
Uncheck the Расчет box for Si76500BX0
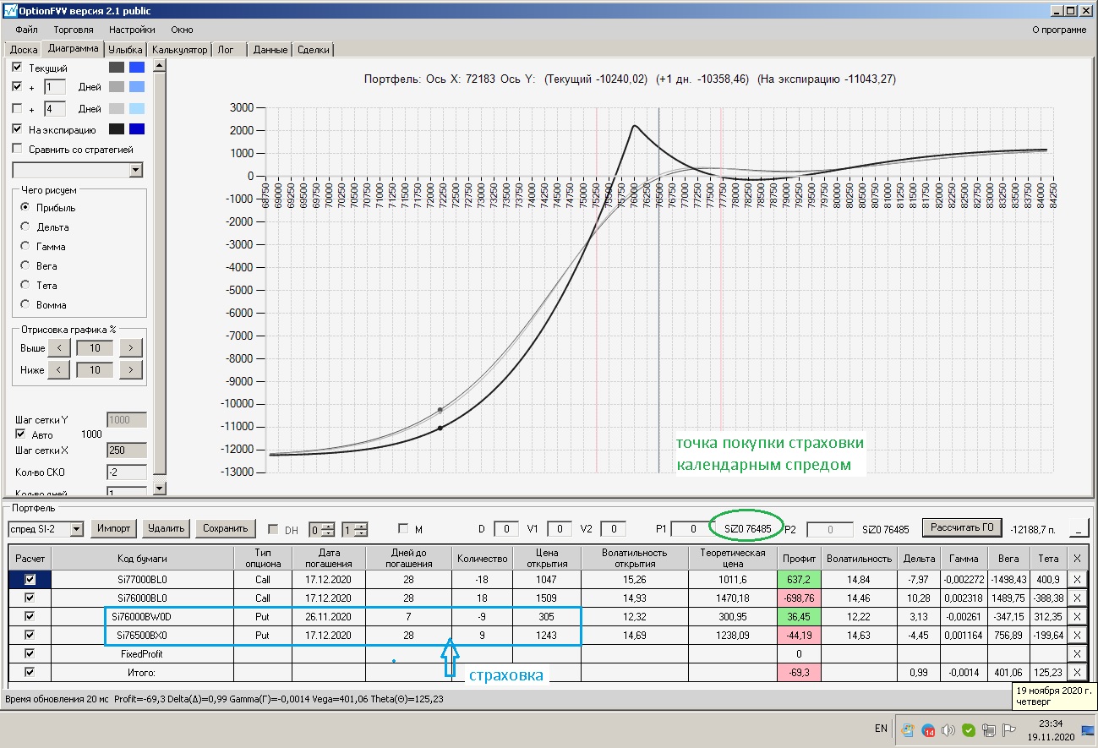click(x=30, y=636)
